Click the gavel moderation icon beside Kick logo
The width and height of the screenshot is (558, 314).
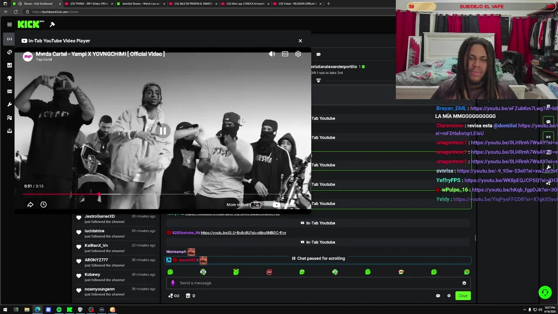click(x=52, y=24)
